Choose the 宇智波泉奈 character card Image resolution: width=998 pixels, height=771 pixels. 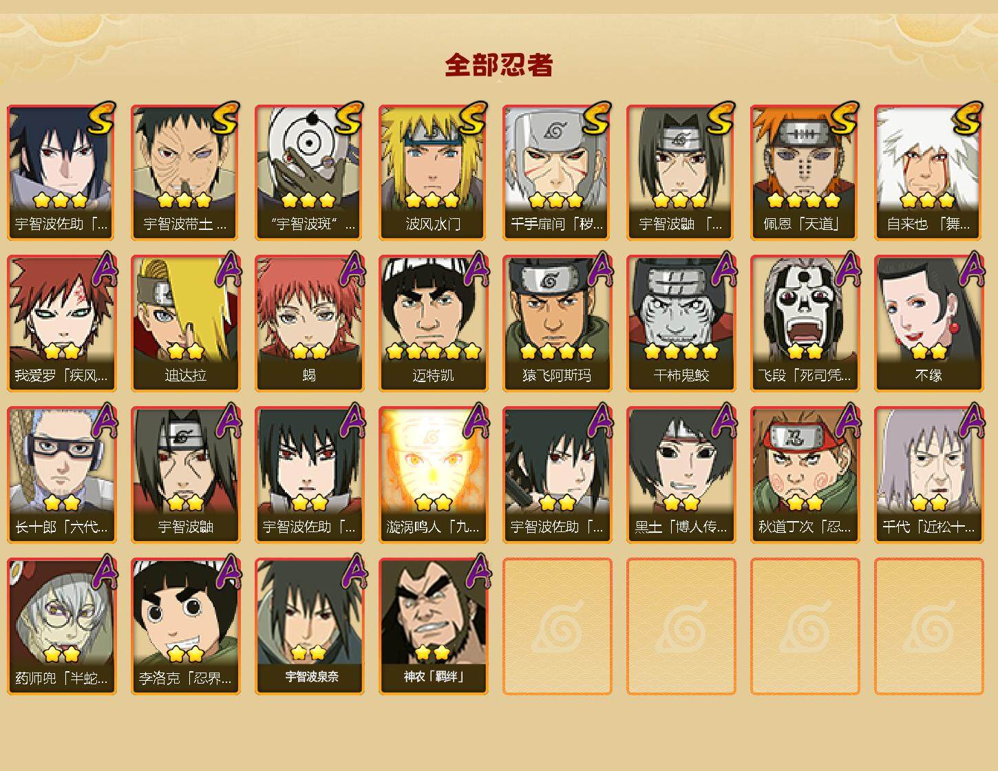click(309, 626)
